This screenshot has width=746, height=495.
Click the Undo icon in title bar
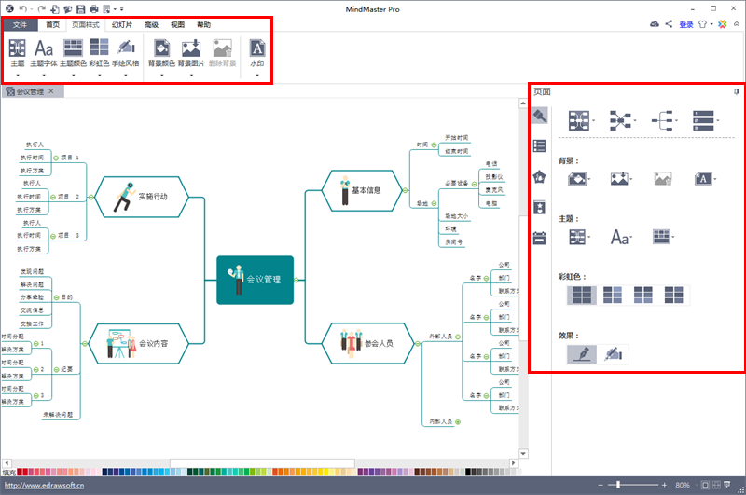click(22, 8)
